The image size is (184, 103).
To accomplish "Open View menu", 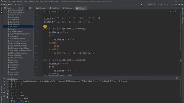I will click(x=14, y=1).
